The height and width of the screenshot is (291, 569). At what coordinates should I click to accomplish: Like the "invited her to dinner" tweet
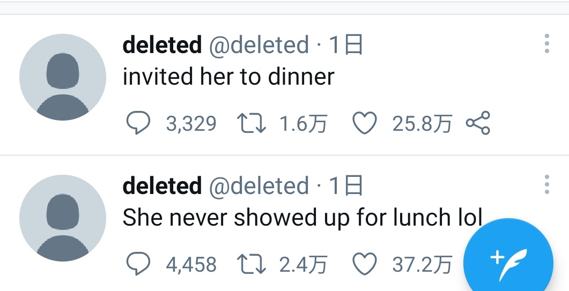pyautogui.click(x=365, y=124)
